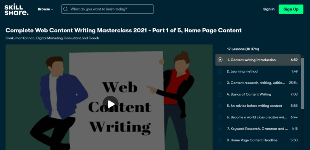This screenshot has width=310, height=150.
Task: Click the search magnifier icon
Action: coord(66,9)
